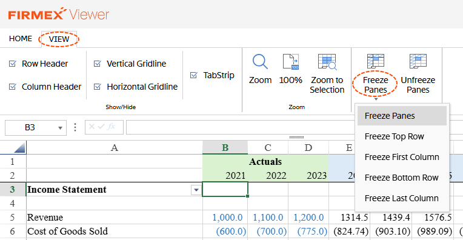The height and width of the screenshot is (240, 463).
Task: Click the Freeze Panes ribbon icon
Action: click(375, 61)
